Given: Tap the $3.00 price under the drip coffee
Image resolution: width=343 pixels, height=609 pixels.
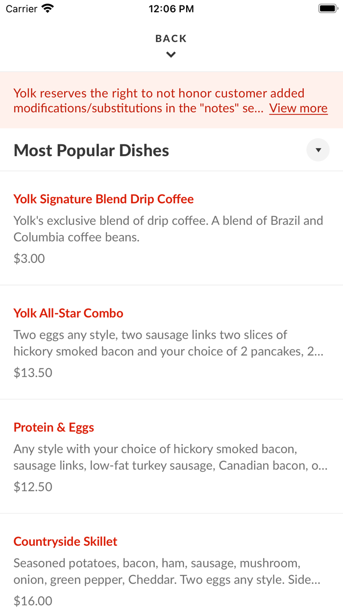Looking at the screenshot, I should [x=29, y=258].
